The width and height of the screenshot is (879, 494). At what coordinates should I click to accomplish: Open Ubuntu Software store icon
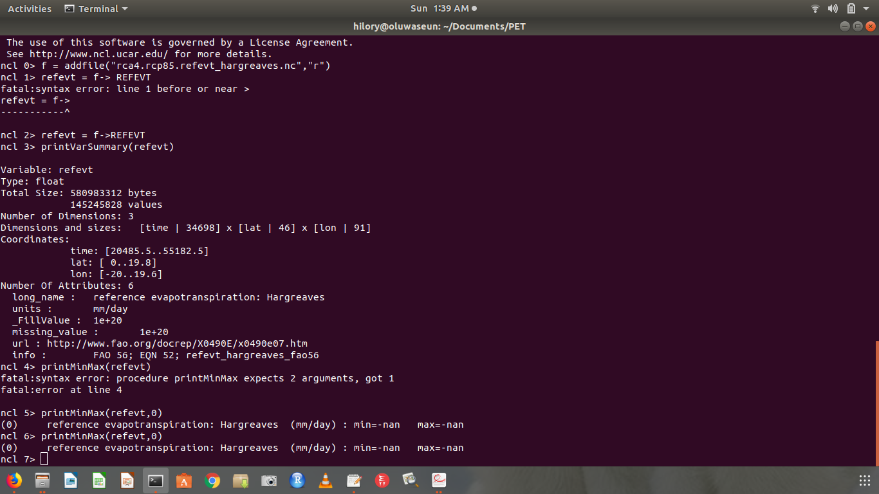pos(184,480)
